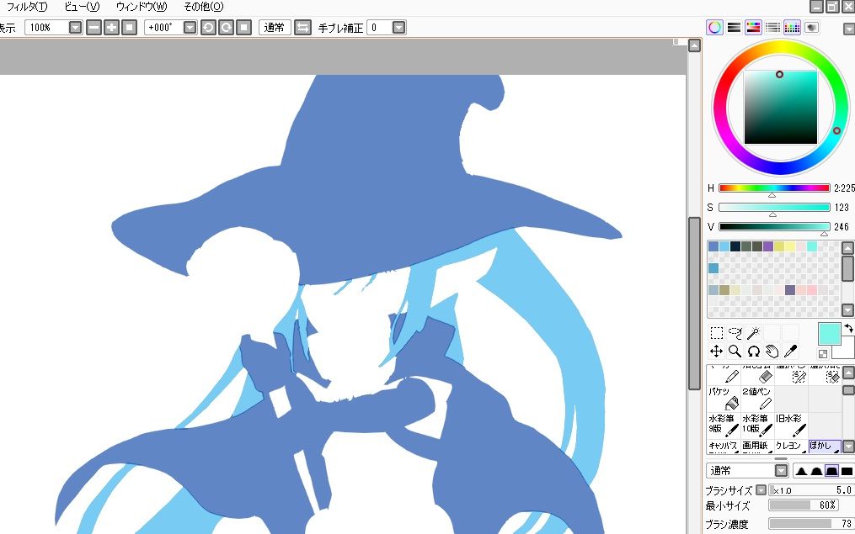The height and width of the screenshot is (534, 855).
Task: Open the フィルタ(T) menu
Action: pos(27,7)
